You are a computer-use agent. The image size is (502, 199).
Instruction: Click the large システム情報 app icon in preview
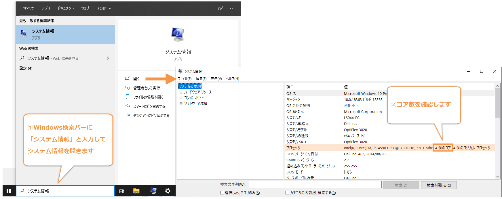[178, 35]
